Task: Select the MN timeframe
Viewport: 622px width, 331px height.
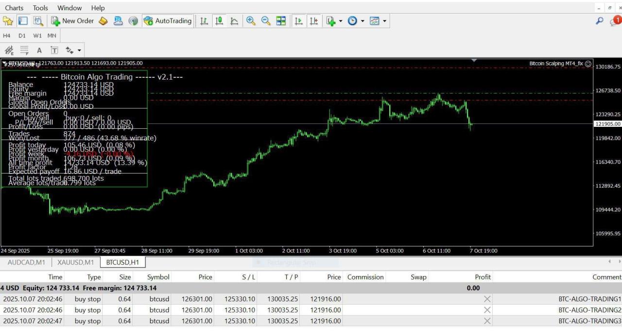Action: point(52,35)
